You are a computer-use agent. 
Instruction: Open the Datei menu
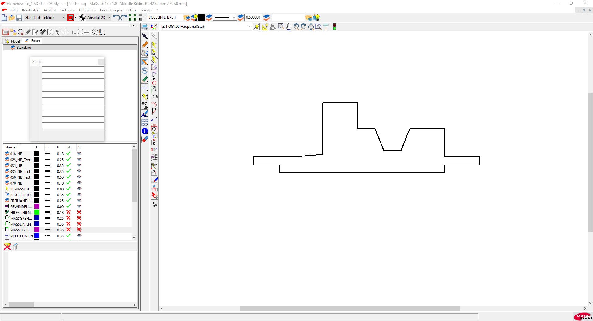[13, 10]
